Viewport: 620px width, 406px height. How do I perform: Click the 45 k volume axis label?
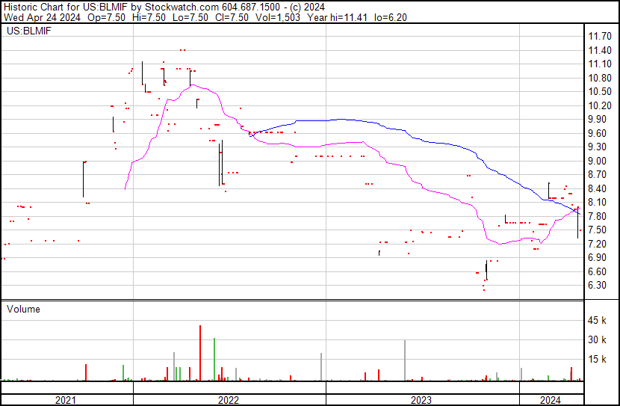[597, 320]
